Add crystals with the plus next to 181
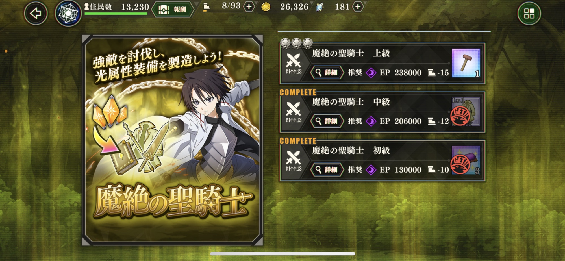This screenshot has width=565, height=261. (358, 7)
